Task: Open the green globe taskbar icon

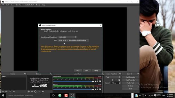Action: [60, 96]
